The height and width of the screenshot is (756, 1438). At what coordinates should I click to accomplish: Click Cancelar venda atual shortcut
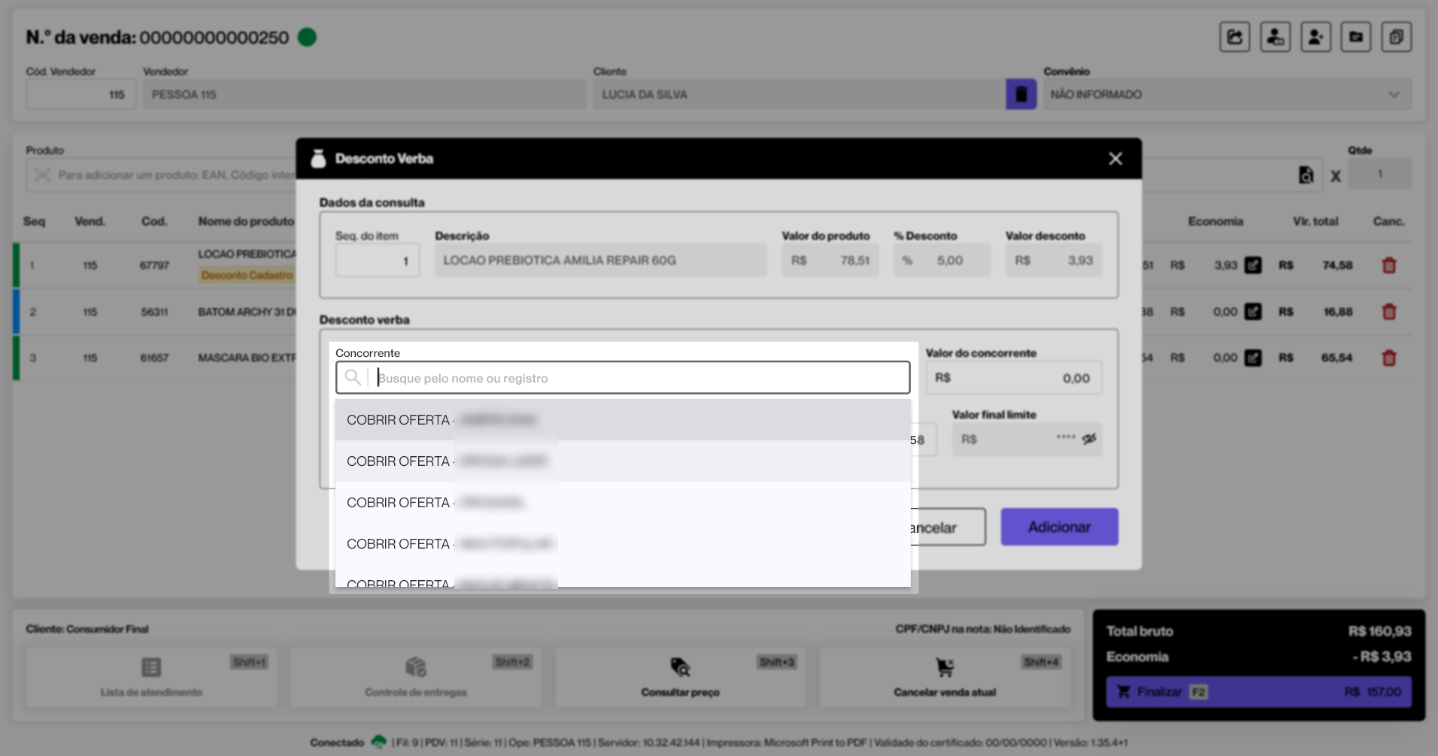coord(945,676)
